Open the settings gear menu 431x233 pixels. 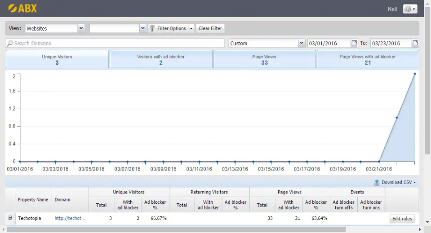(x=410, y=9)
